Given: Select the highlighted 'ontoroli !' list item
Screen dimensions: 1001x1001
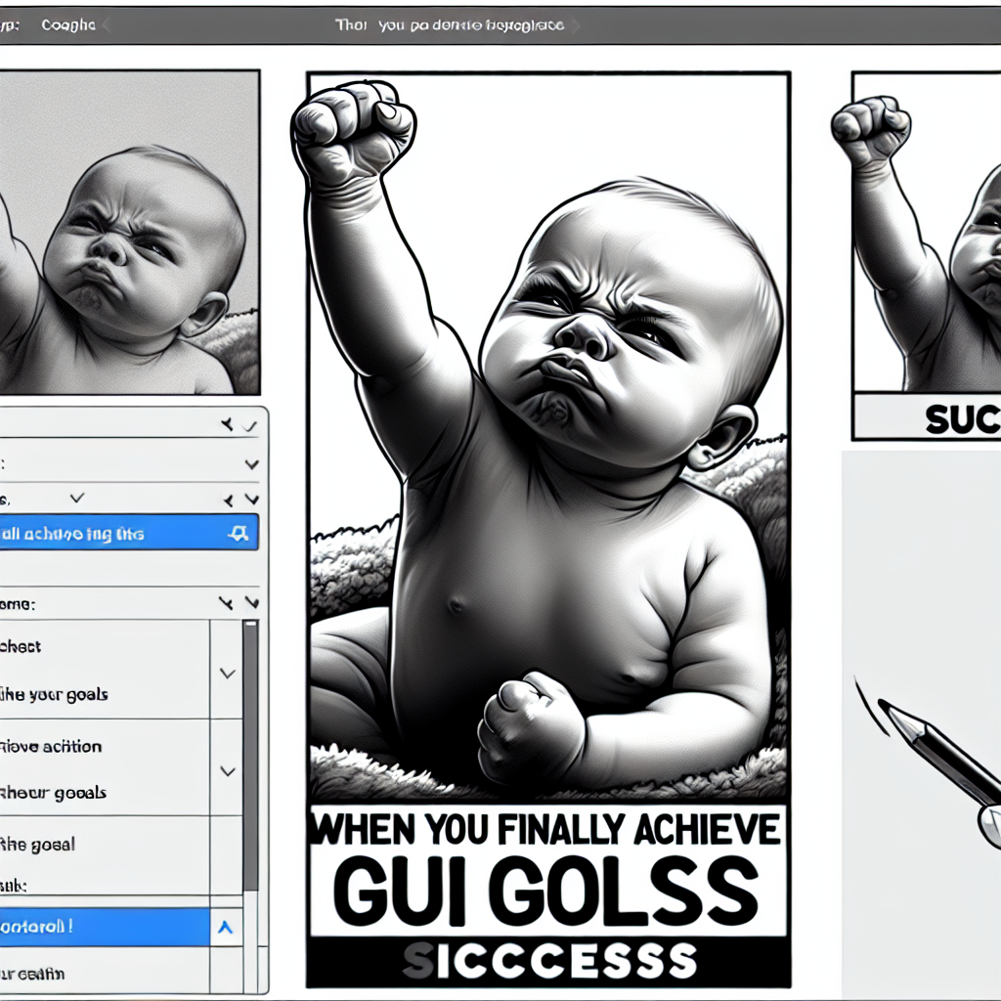Looking at the screenshot, I should tap(105, 927).
